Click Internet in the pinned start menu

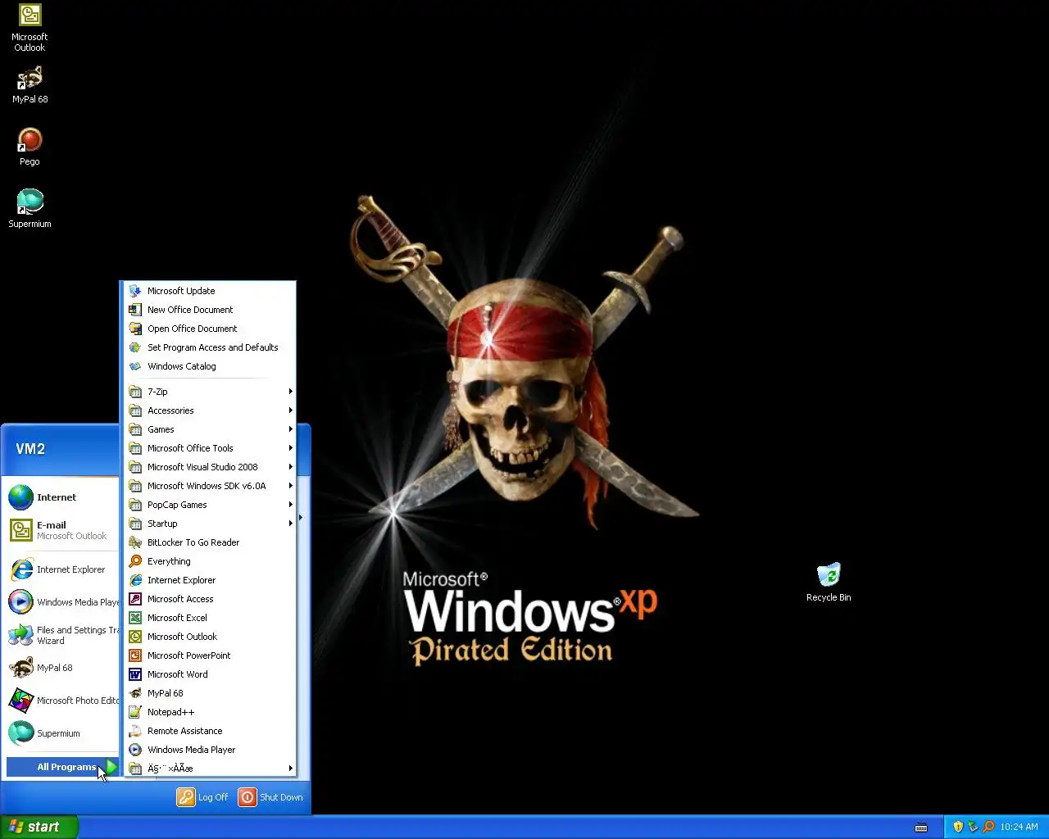click(62, 497)
